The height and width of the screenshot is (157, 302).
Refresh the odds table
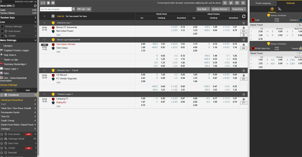pos(243,17)
